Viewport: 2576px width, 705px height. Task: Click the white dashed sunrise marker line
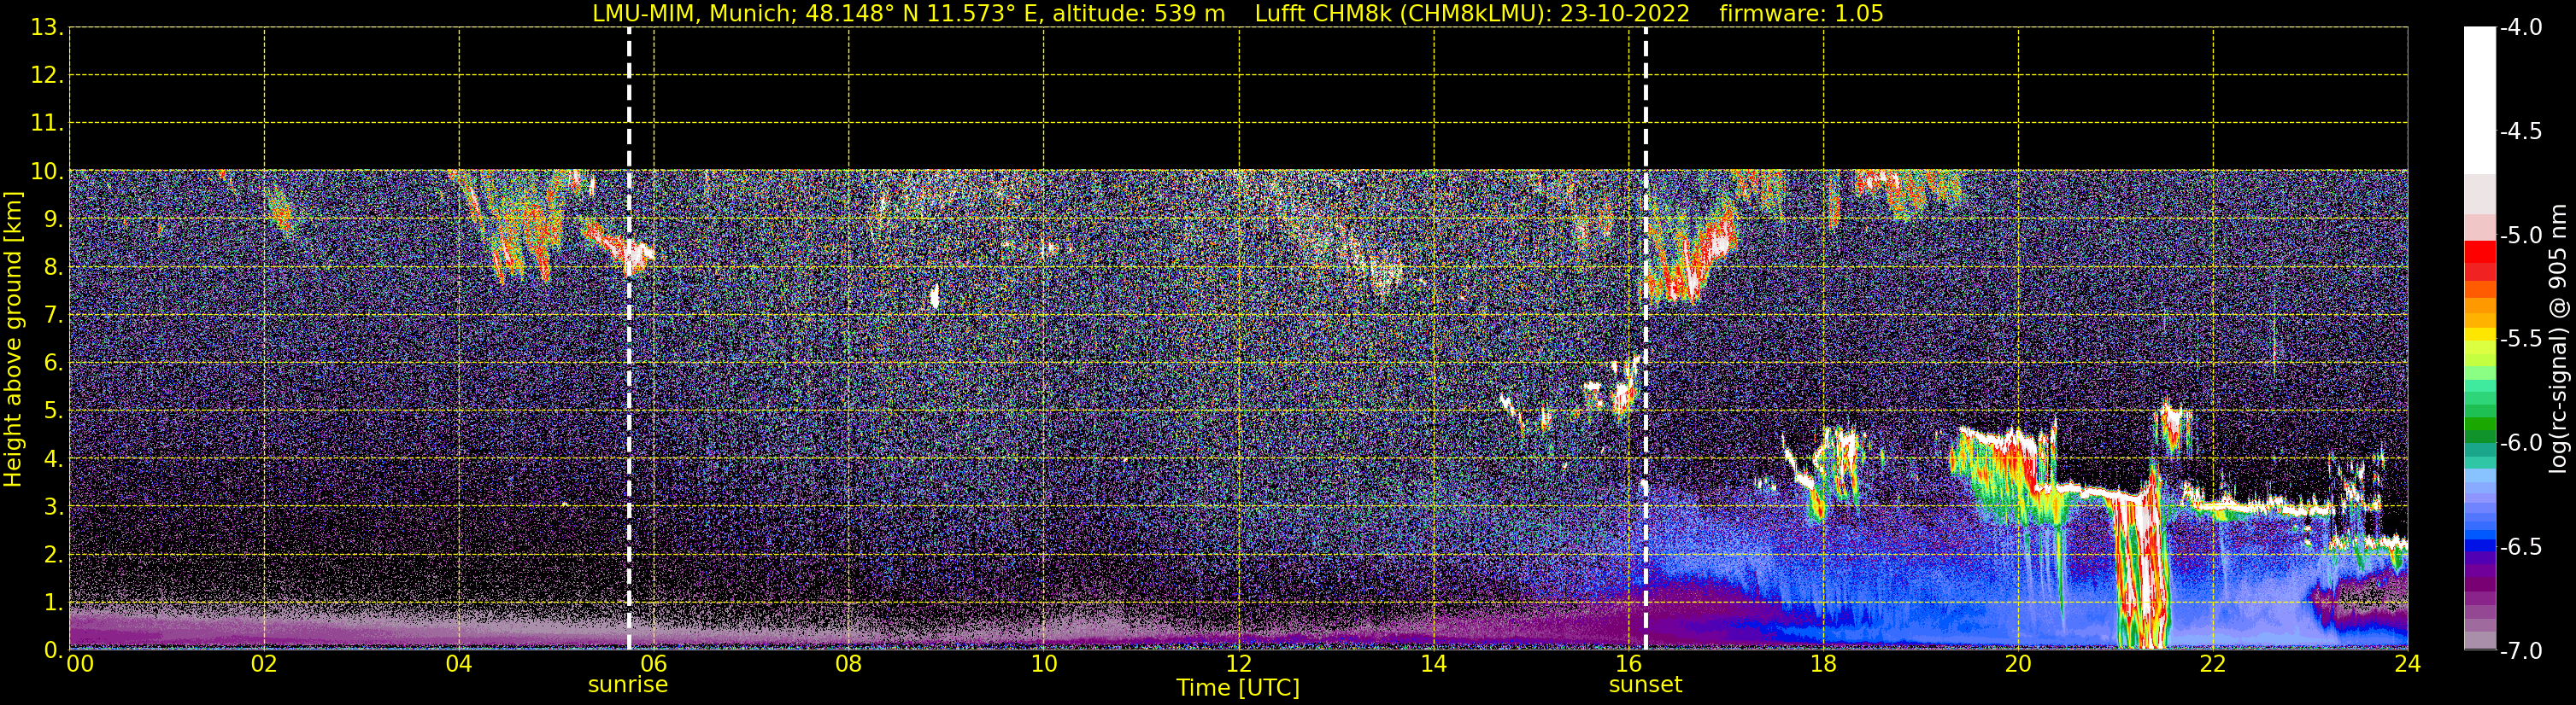[x=629, y=339]
